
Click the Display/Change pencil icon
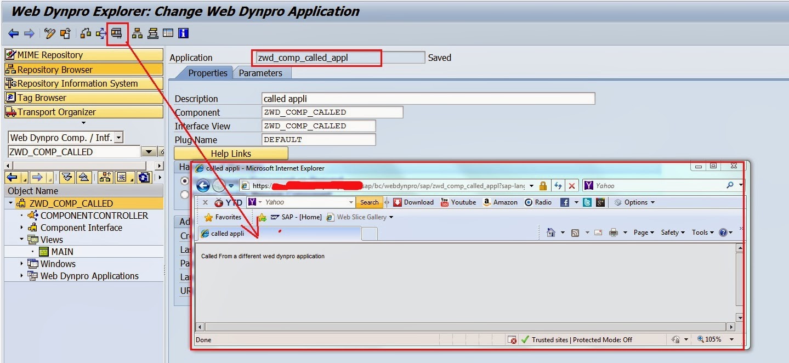tap(50, 33)
